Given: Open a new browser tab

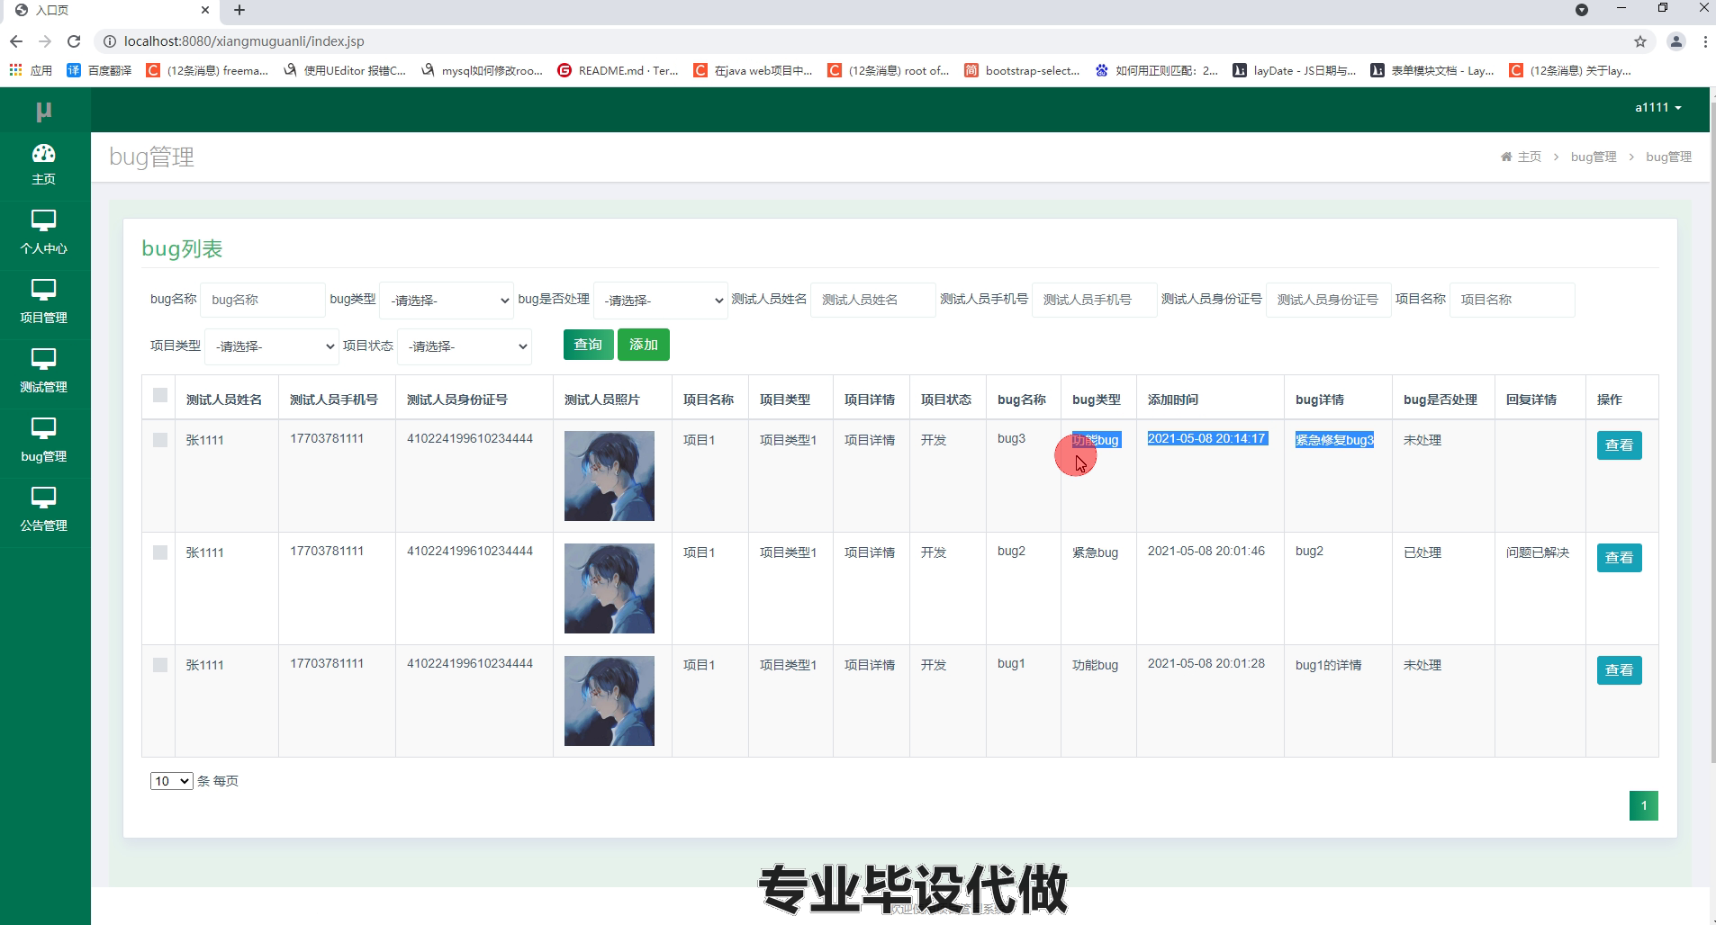Looking at the screenshot, I should [239, 10].
